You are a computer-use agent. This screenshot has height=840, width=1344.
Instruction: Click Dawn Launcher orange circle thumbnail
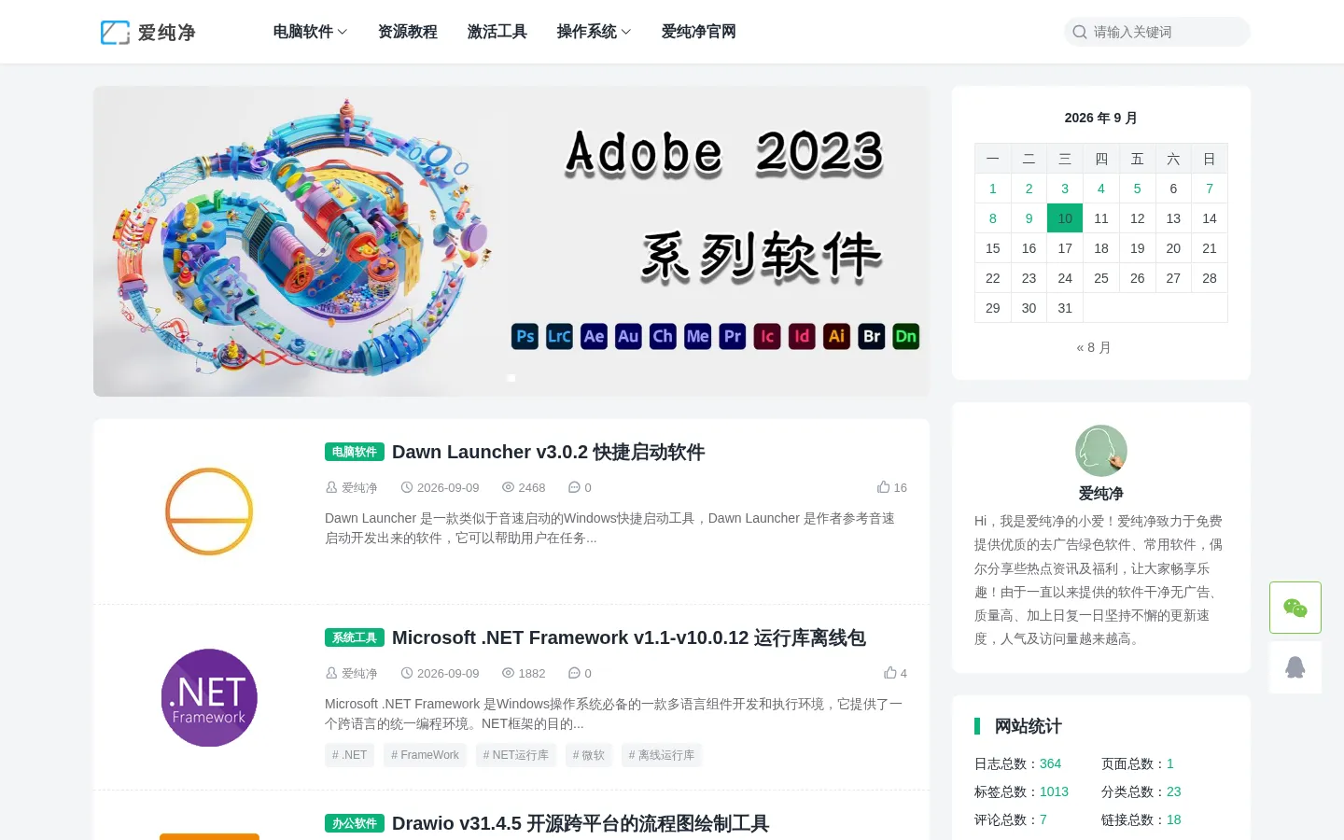(209, 511)
